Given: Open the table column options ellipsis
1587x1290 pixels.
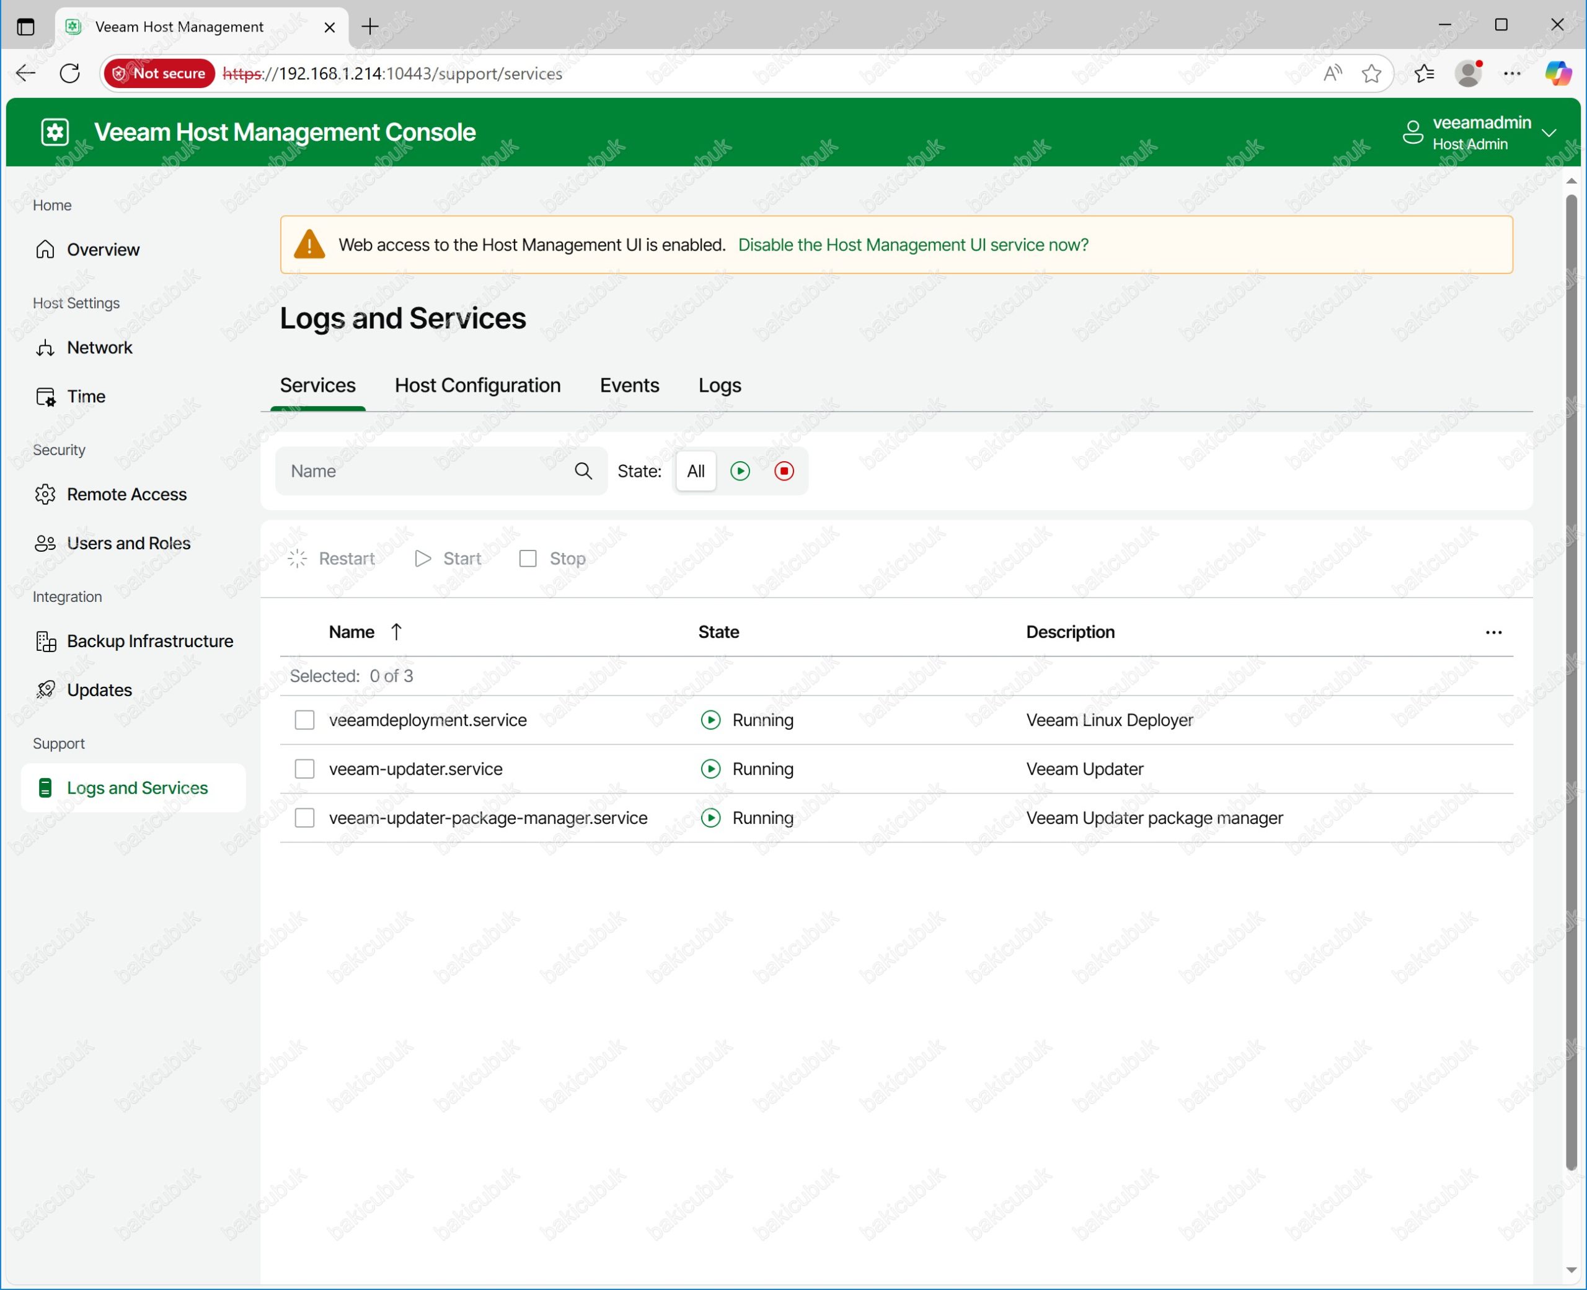Looking at the screenshot, I should (x=1493, y=632).
